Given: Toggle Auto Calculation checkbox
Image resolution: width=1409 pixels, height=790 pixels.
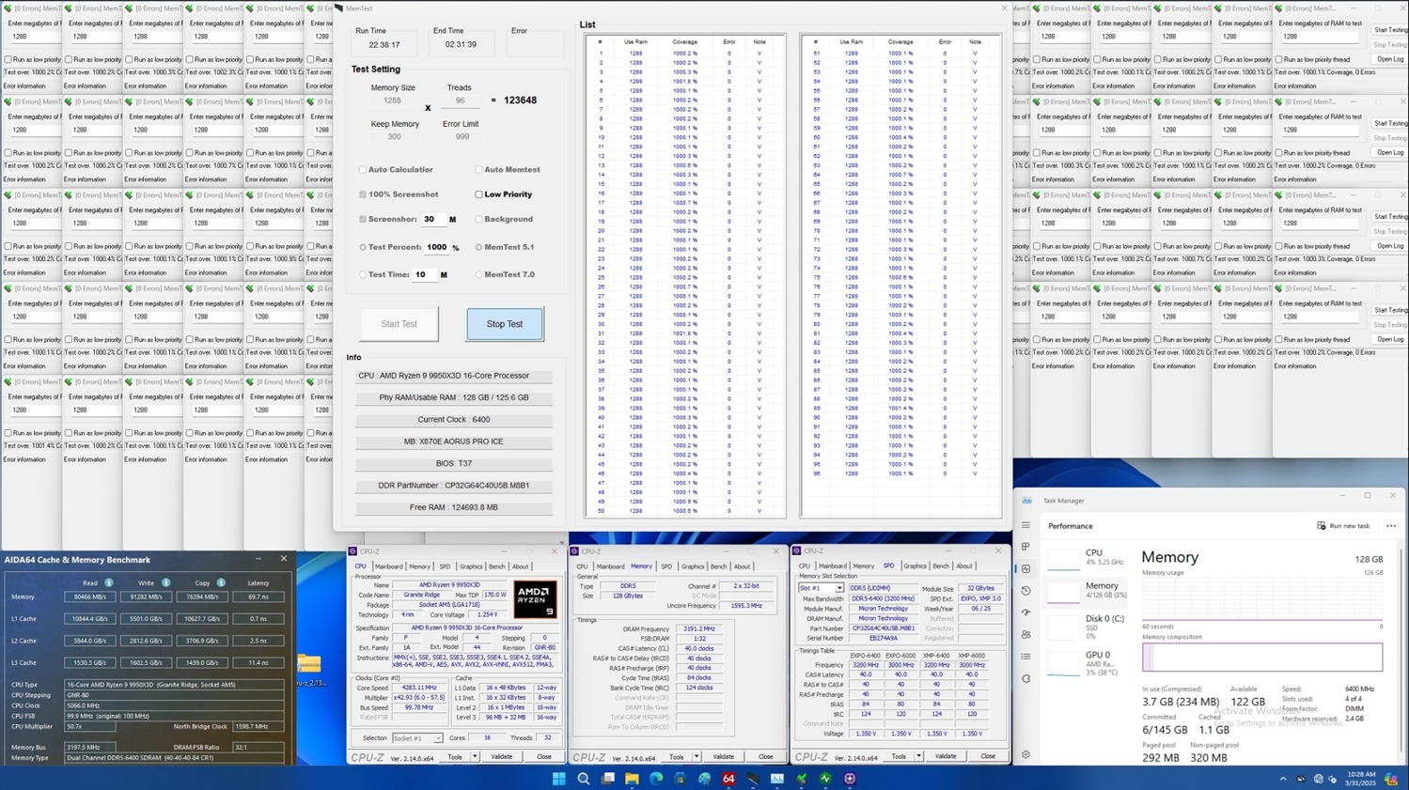Looking at the screenshot, I should tap(363, 170).
